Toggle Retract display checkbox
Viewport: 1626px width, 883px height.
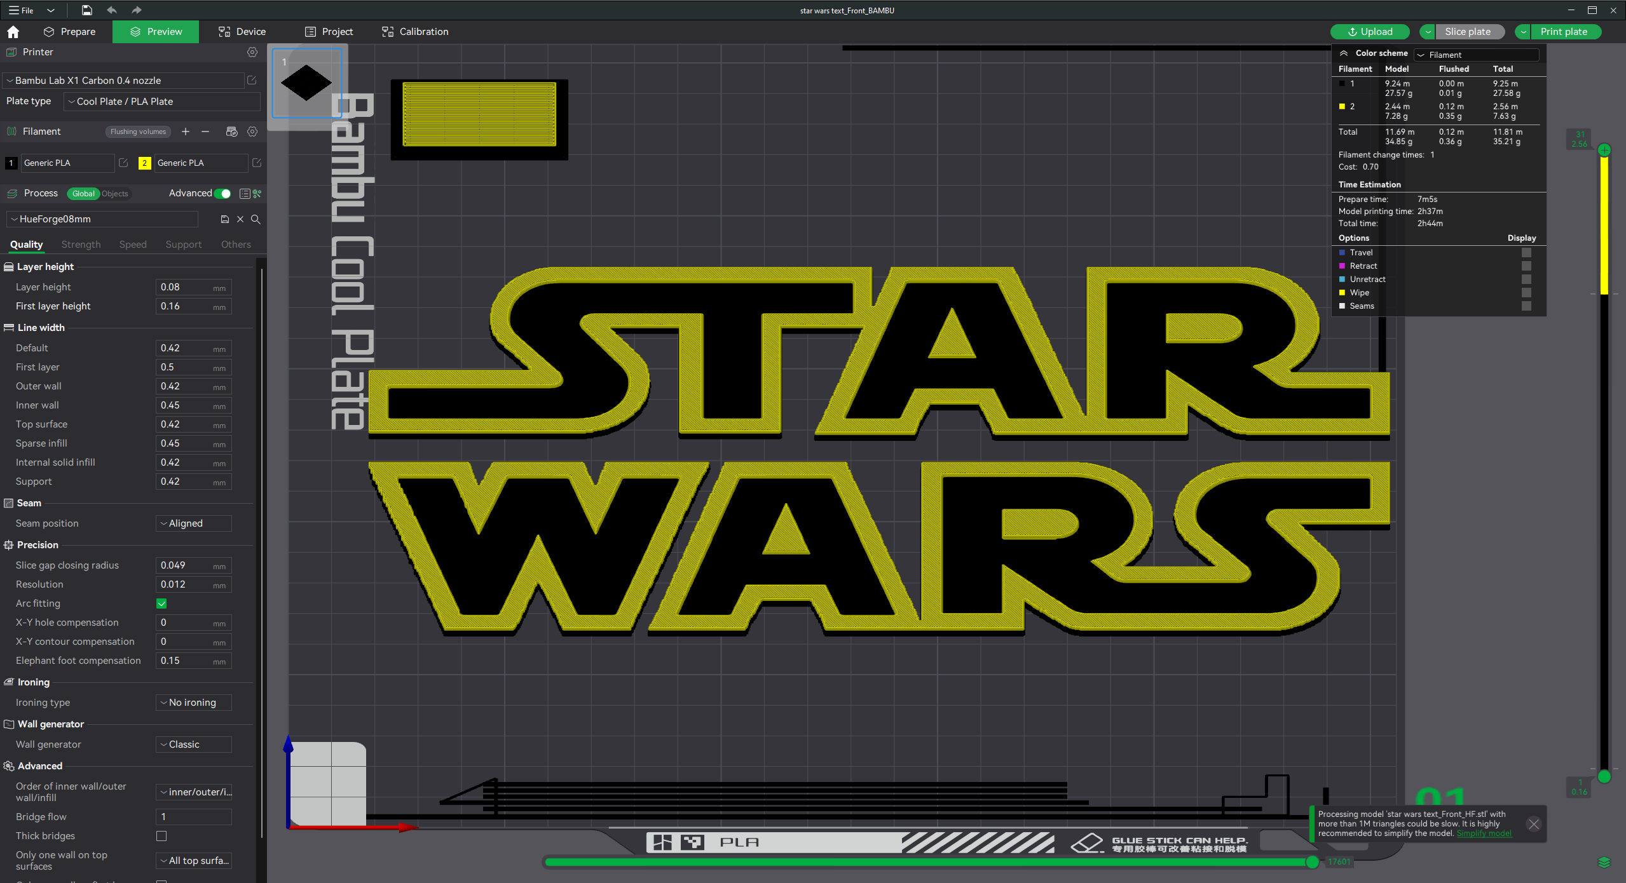pyautogui.click(x=1526, y=266)
